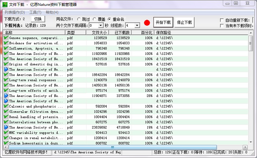Enable the 自动重新下载 checkbox

pyautogui.click(x=222, y=20)
